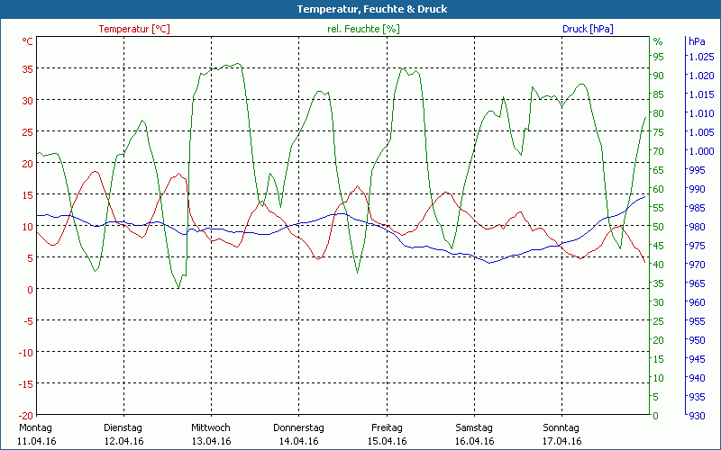Viewport: 721px width, 450px height.
Task: Click the temperature axis value "-10"
Action: point(26,353)
